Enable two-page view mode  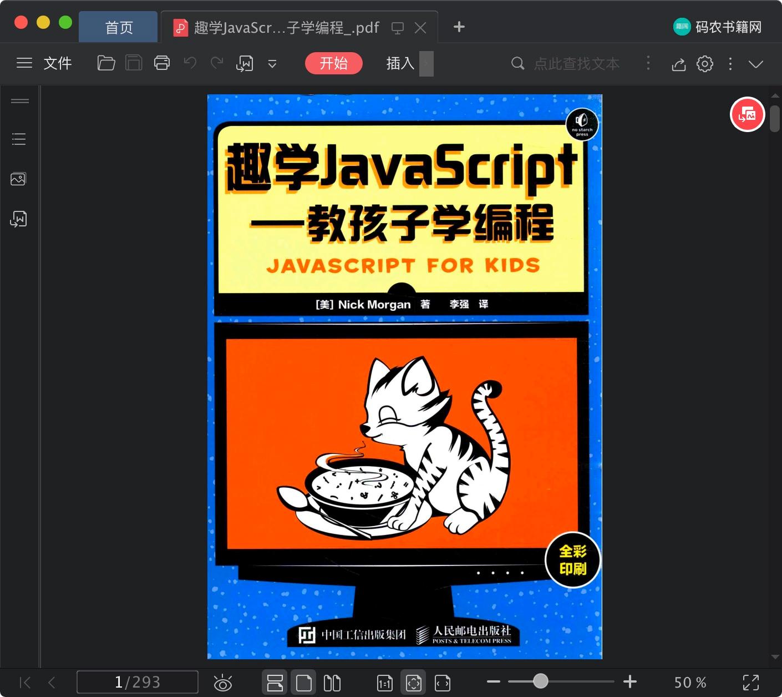tap(332, 683)
